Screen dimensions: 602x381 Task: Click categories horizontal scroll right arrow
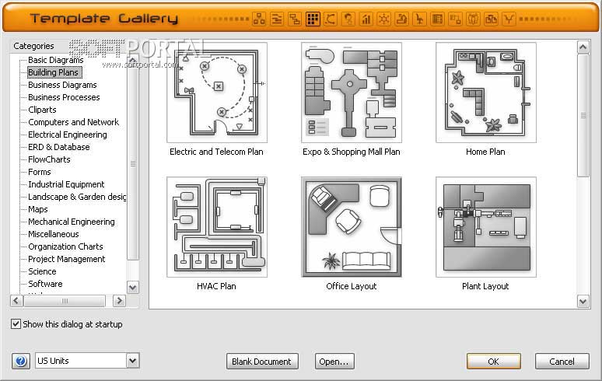point(119,301)
